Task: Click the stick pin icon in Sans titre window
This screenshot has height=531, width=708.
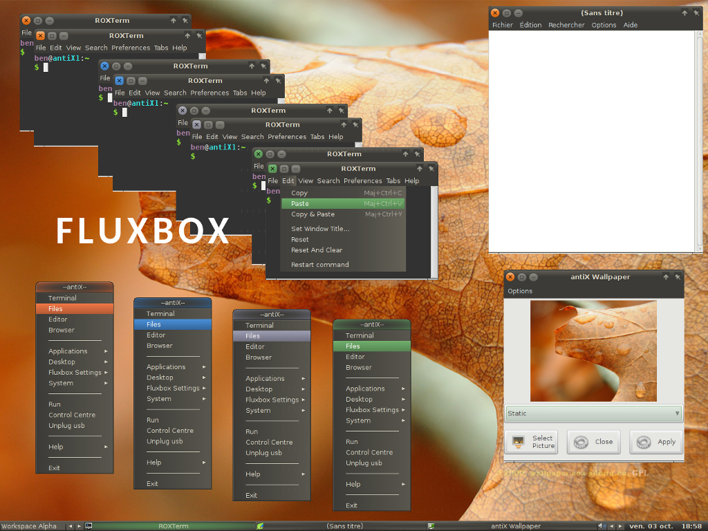Action: (696, 13)
